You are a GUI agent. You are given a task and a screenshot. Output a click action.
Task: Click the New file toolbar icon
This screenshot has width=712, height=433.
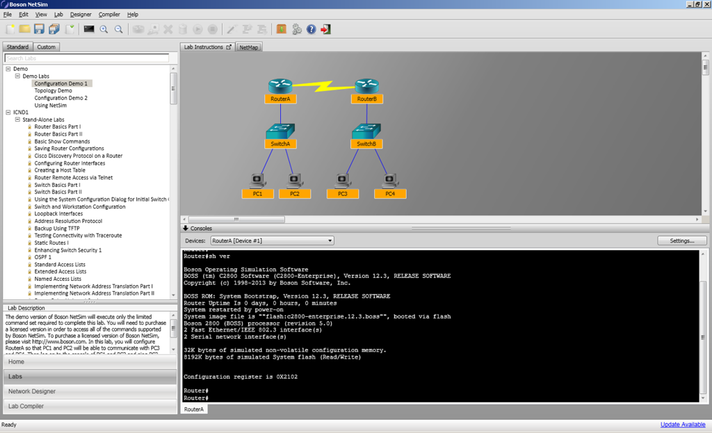10,29
